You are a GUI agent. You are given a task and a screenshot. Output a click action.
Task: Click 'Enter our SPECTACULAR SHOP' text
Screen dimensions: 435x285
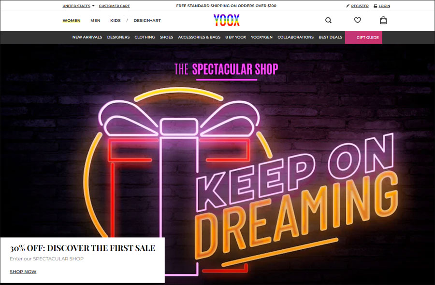click(46, 258)
